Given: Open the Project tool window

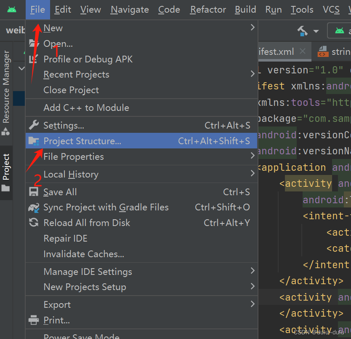Looking at the screenshot, I should click(6, 172).
